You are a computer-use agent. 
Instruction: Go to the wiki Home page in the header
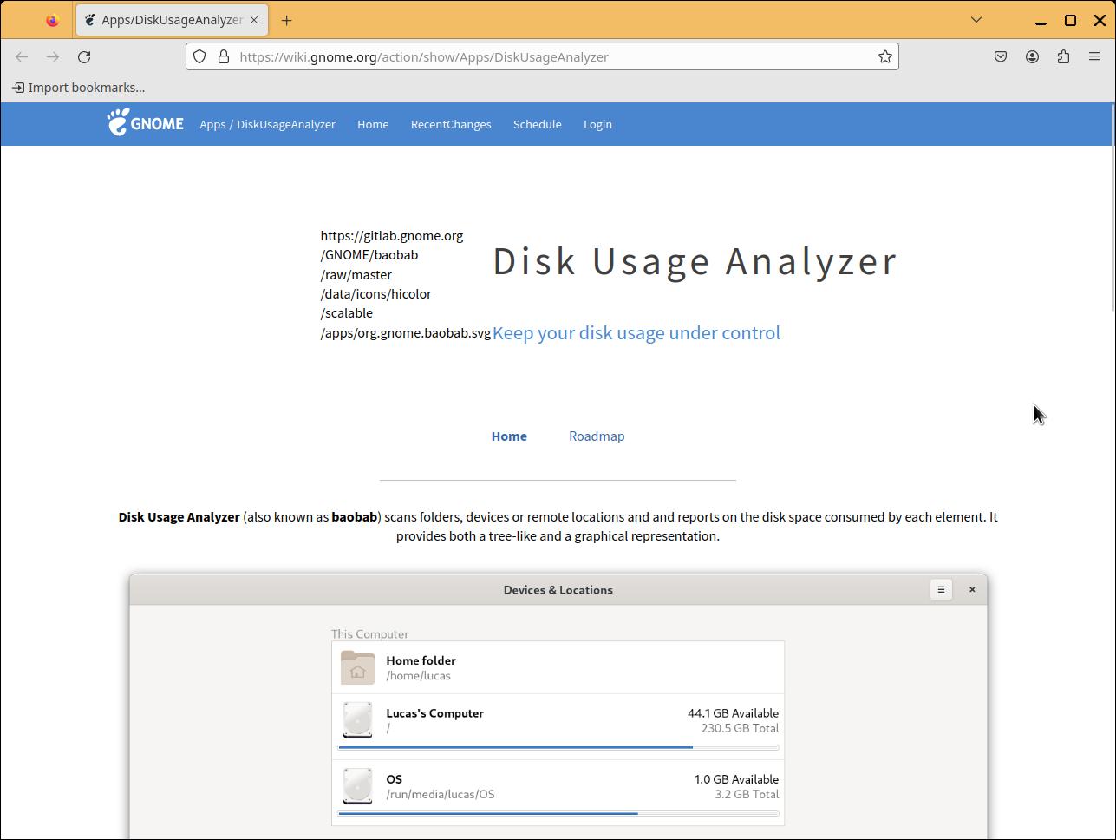373,124
